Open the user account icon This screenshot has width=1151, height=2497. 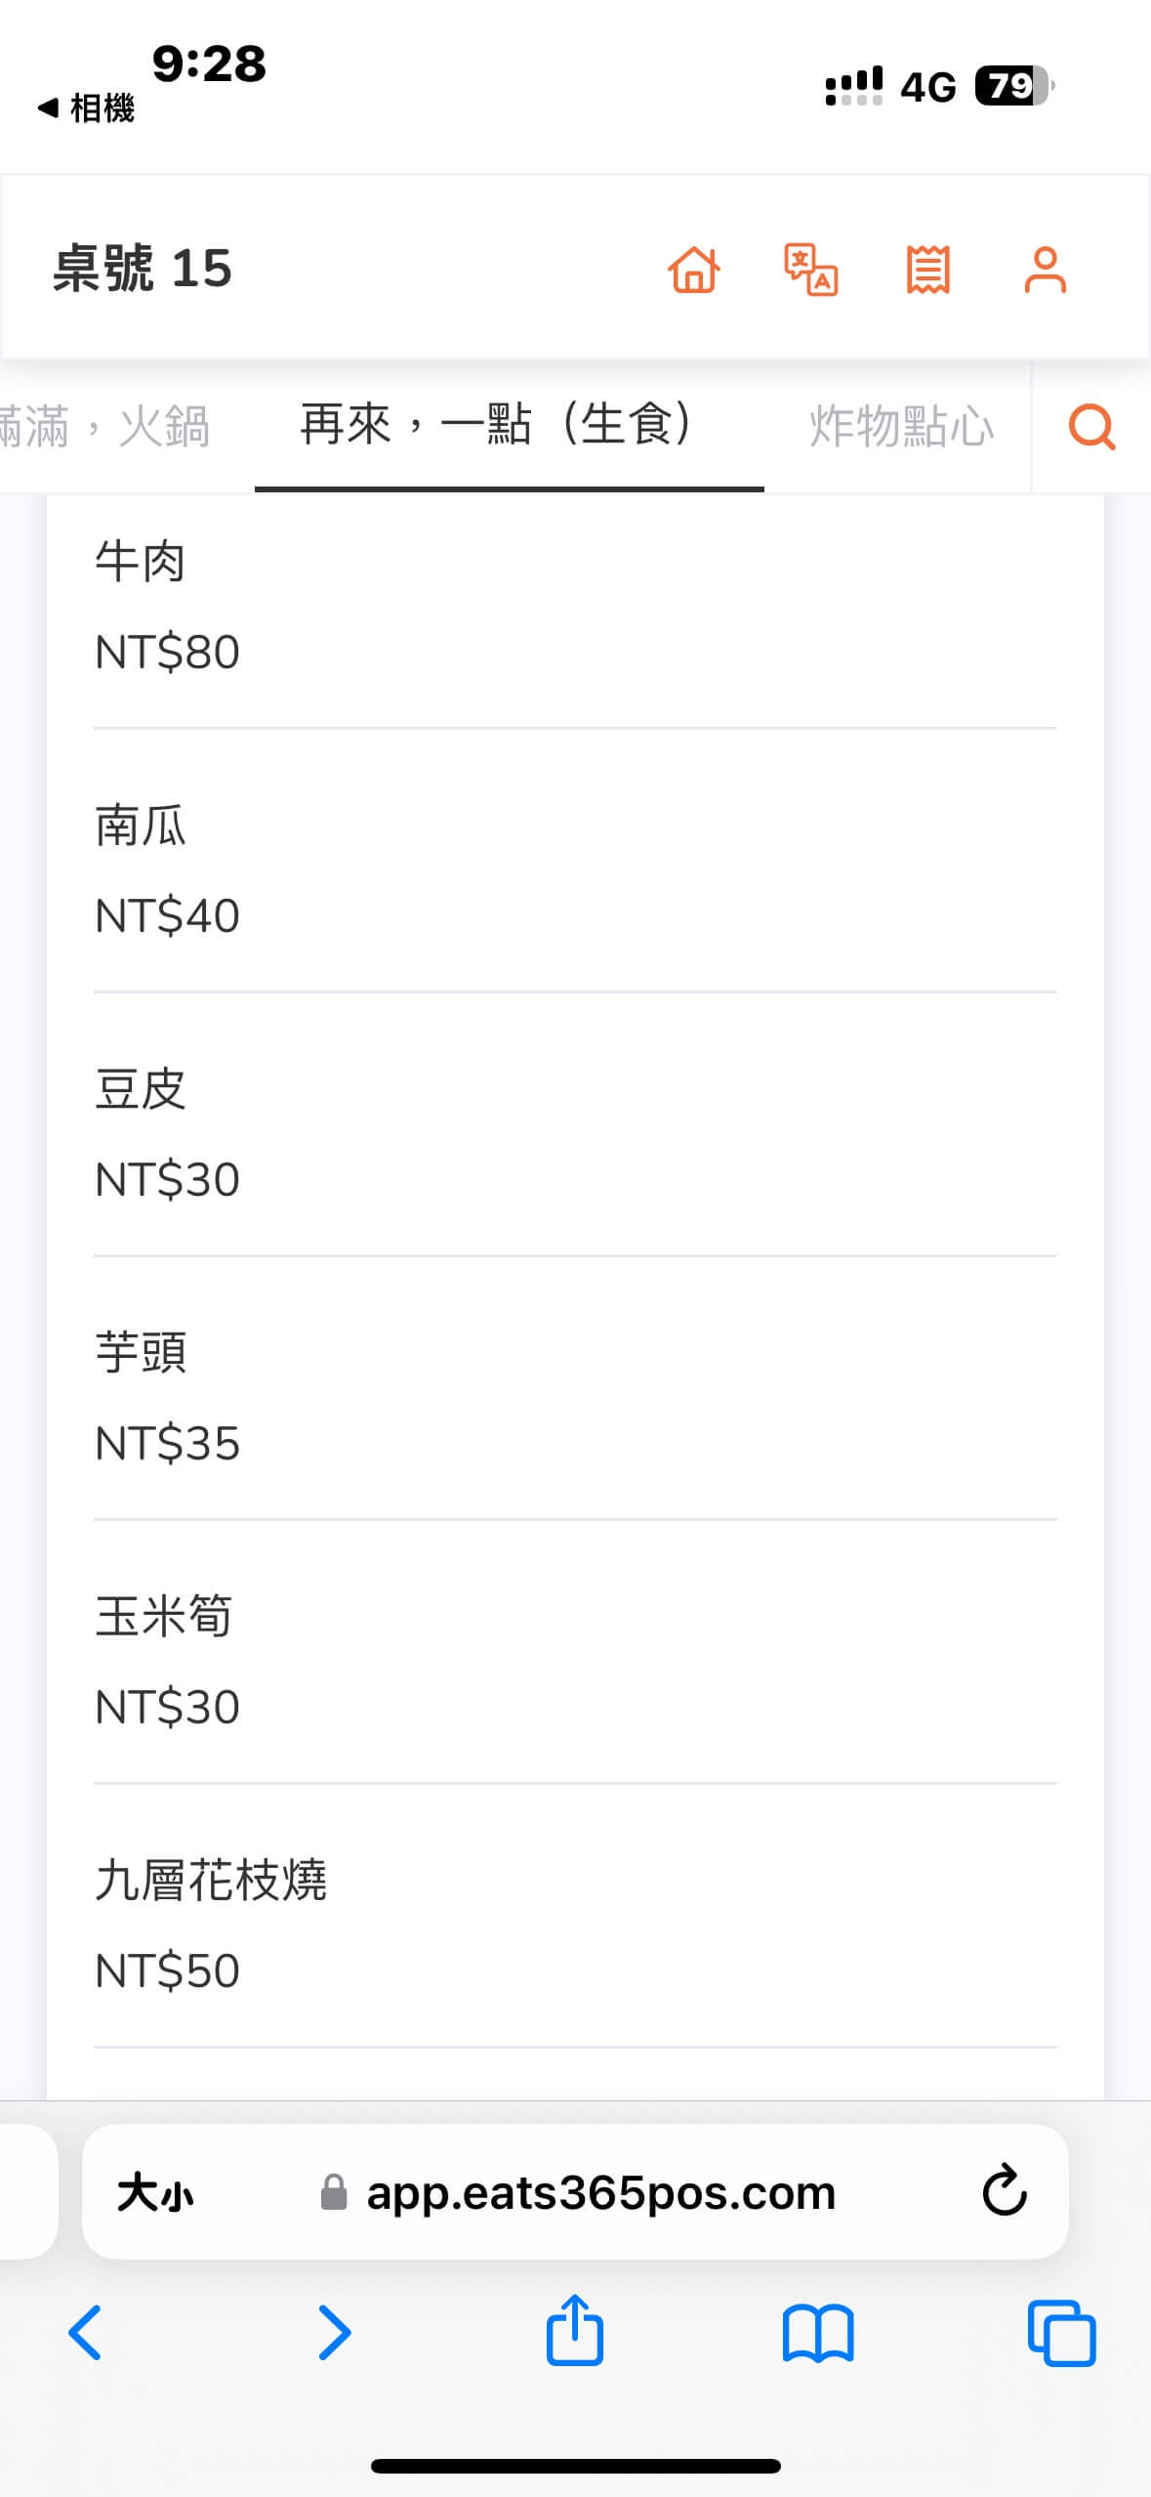click(x=1045, y=270)
